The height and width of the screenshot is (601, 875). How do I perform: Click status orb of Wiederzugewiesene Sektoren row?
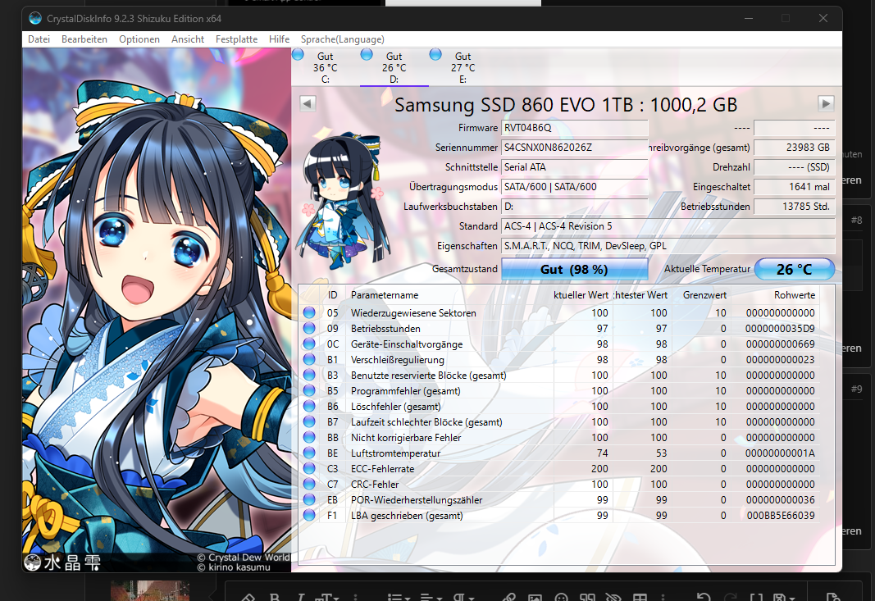(x=309, y=312)
